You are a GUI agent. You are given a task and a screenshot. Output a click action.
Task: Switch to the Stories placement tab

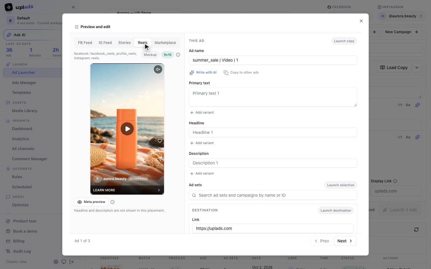coord(125,43)
